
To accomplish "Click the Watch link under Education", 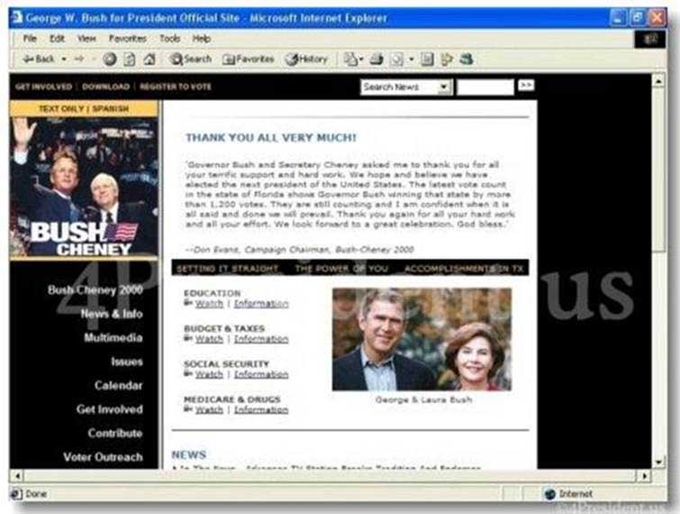I will (209, 304).
